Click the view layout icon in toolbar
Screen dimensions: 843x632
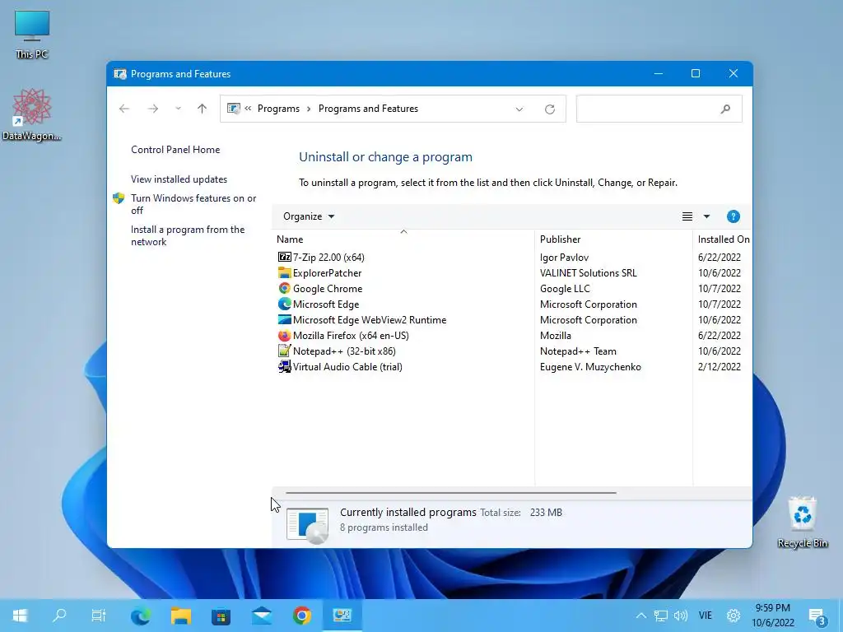click(x=687, y=216)
